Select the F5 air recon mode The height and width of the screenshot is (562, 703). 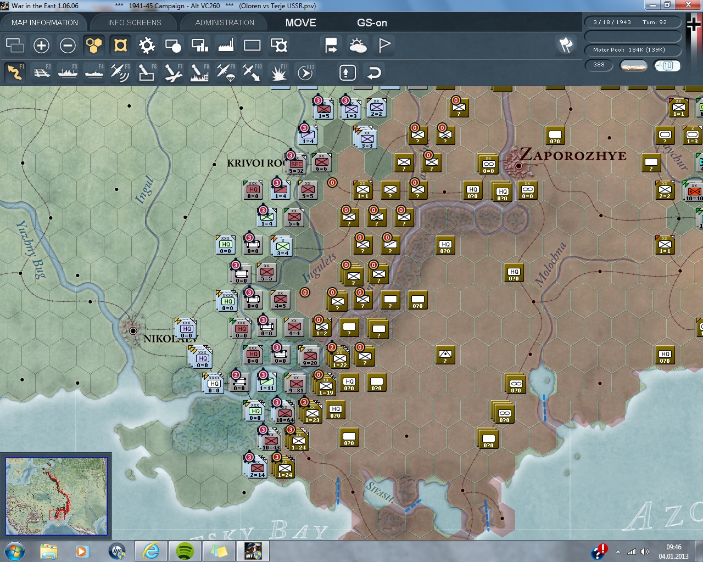click(x=120, y=72)
